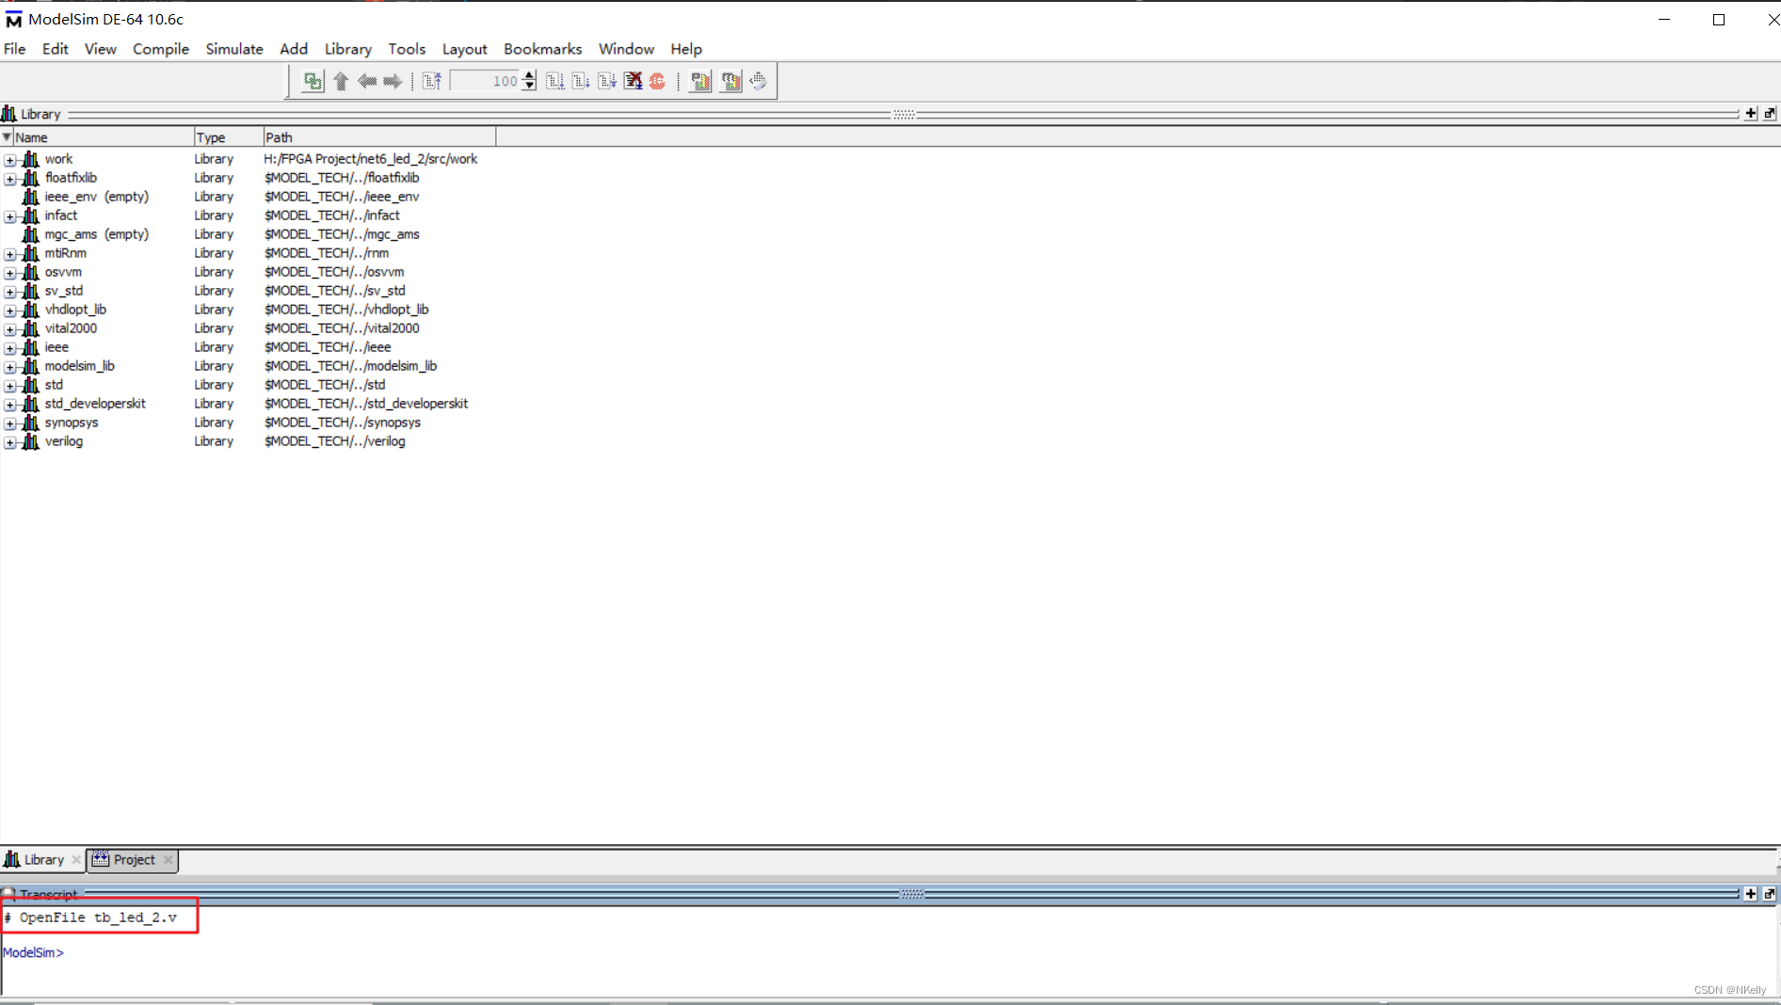
Task: Click the mgc_ams library icon
Action: 30,234
